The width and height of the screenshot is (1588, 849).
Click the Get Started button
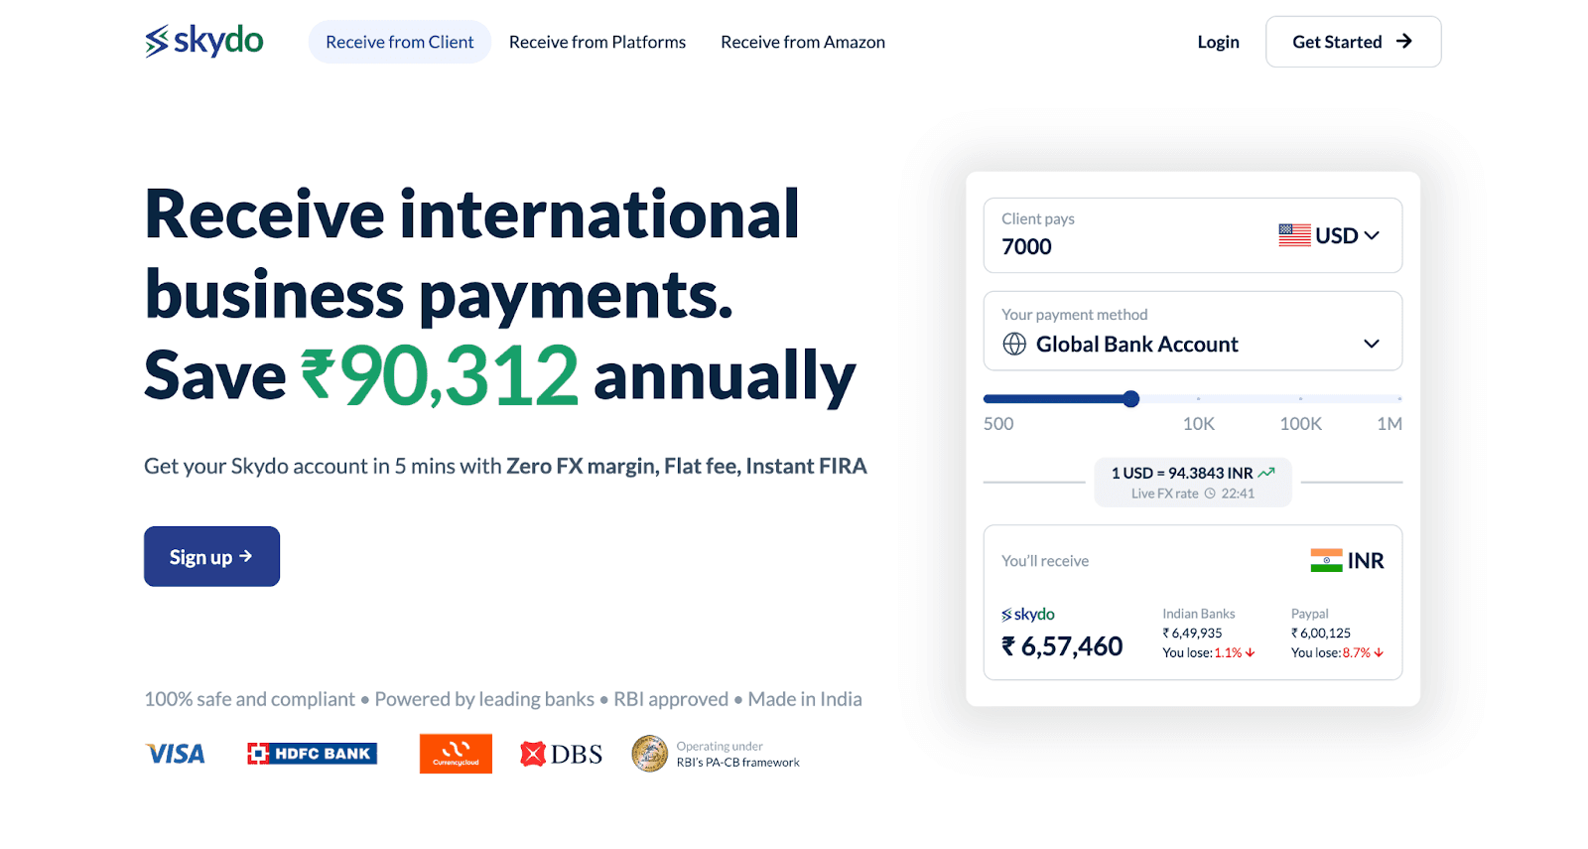[x=1353, y=42]
